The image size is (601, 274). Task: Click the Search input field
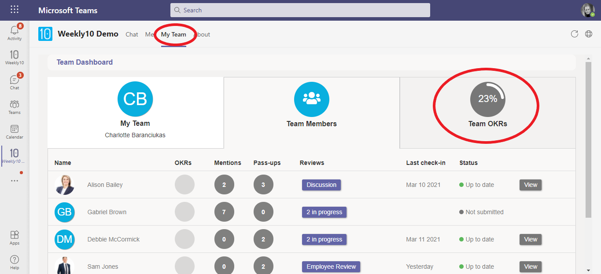coord(300,10)
